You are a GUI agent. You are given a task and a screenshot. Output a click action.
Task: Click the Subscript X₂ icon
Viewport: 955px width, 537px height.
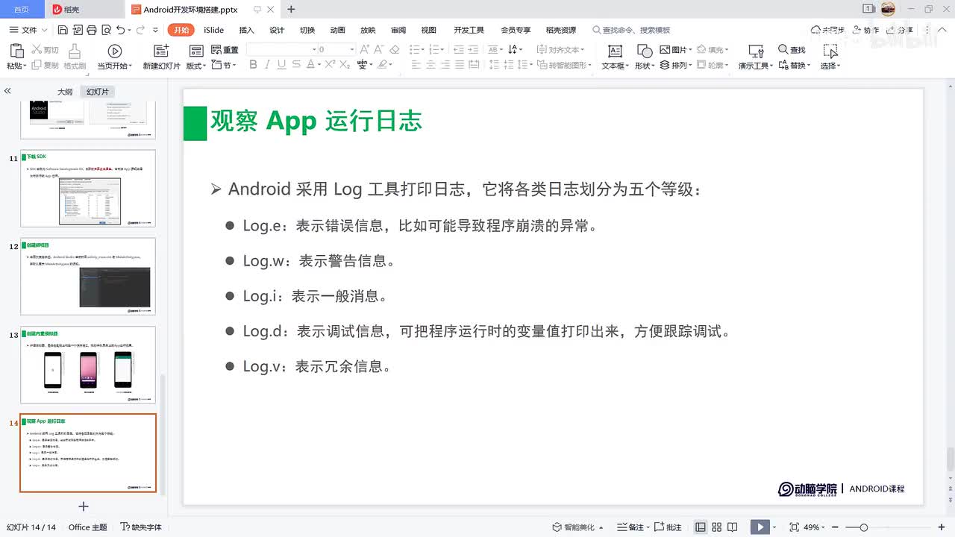coord(344,65)
